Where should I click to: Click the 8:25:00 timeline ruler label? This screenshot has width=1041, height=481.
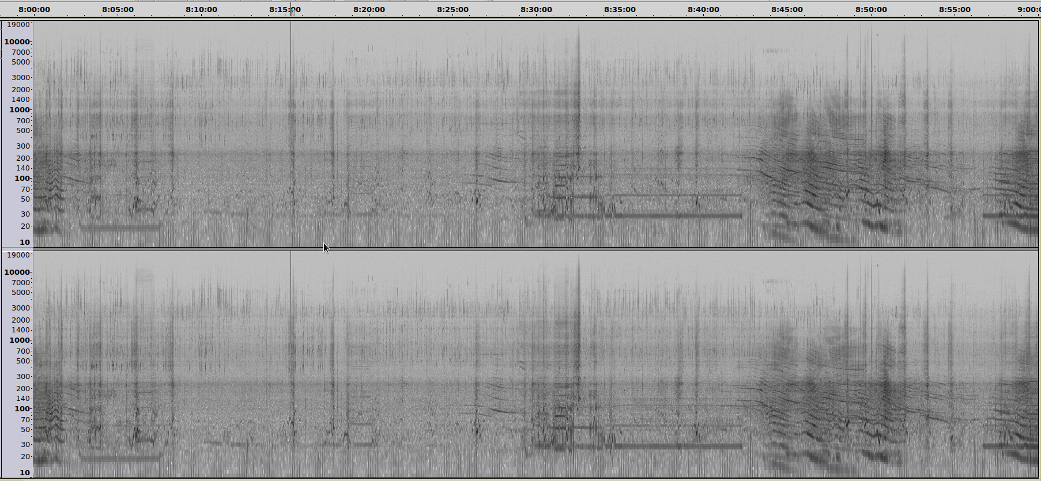click(x=452, y=10)
